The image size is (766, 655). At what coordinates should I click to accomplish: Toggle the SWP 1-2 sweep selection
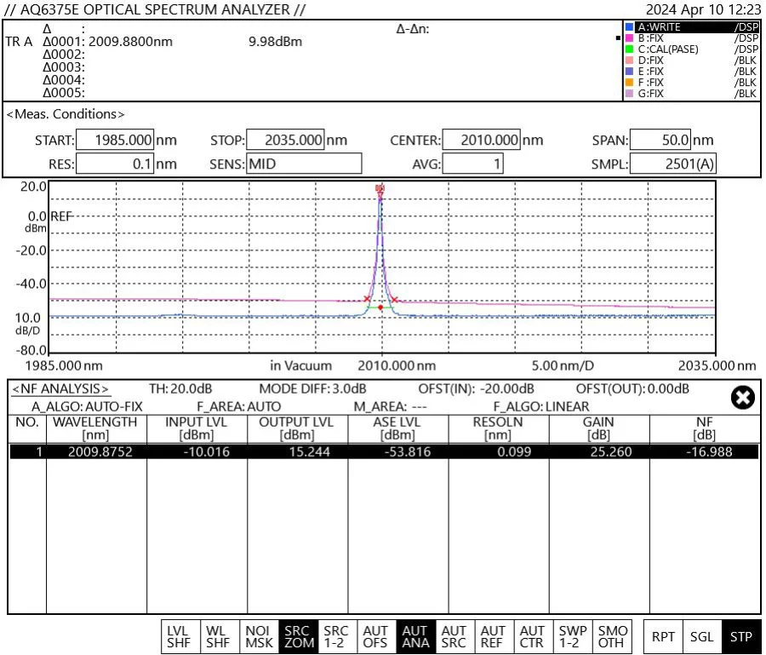(571, 635)
